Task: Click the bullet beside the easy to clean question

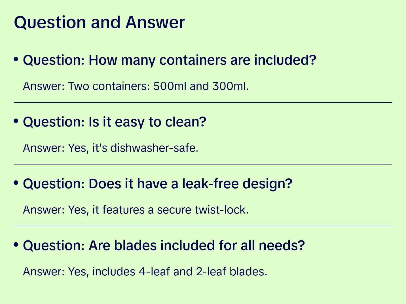Action: pos(16,121)
